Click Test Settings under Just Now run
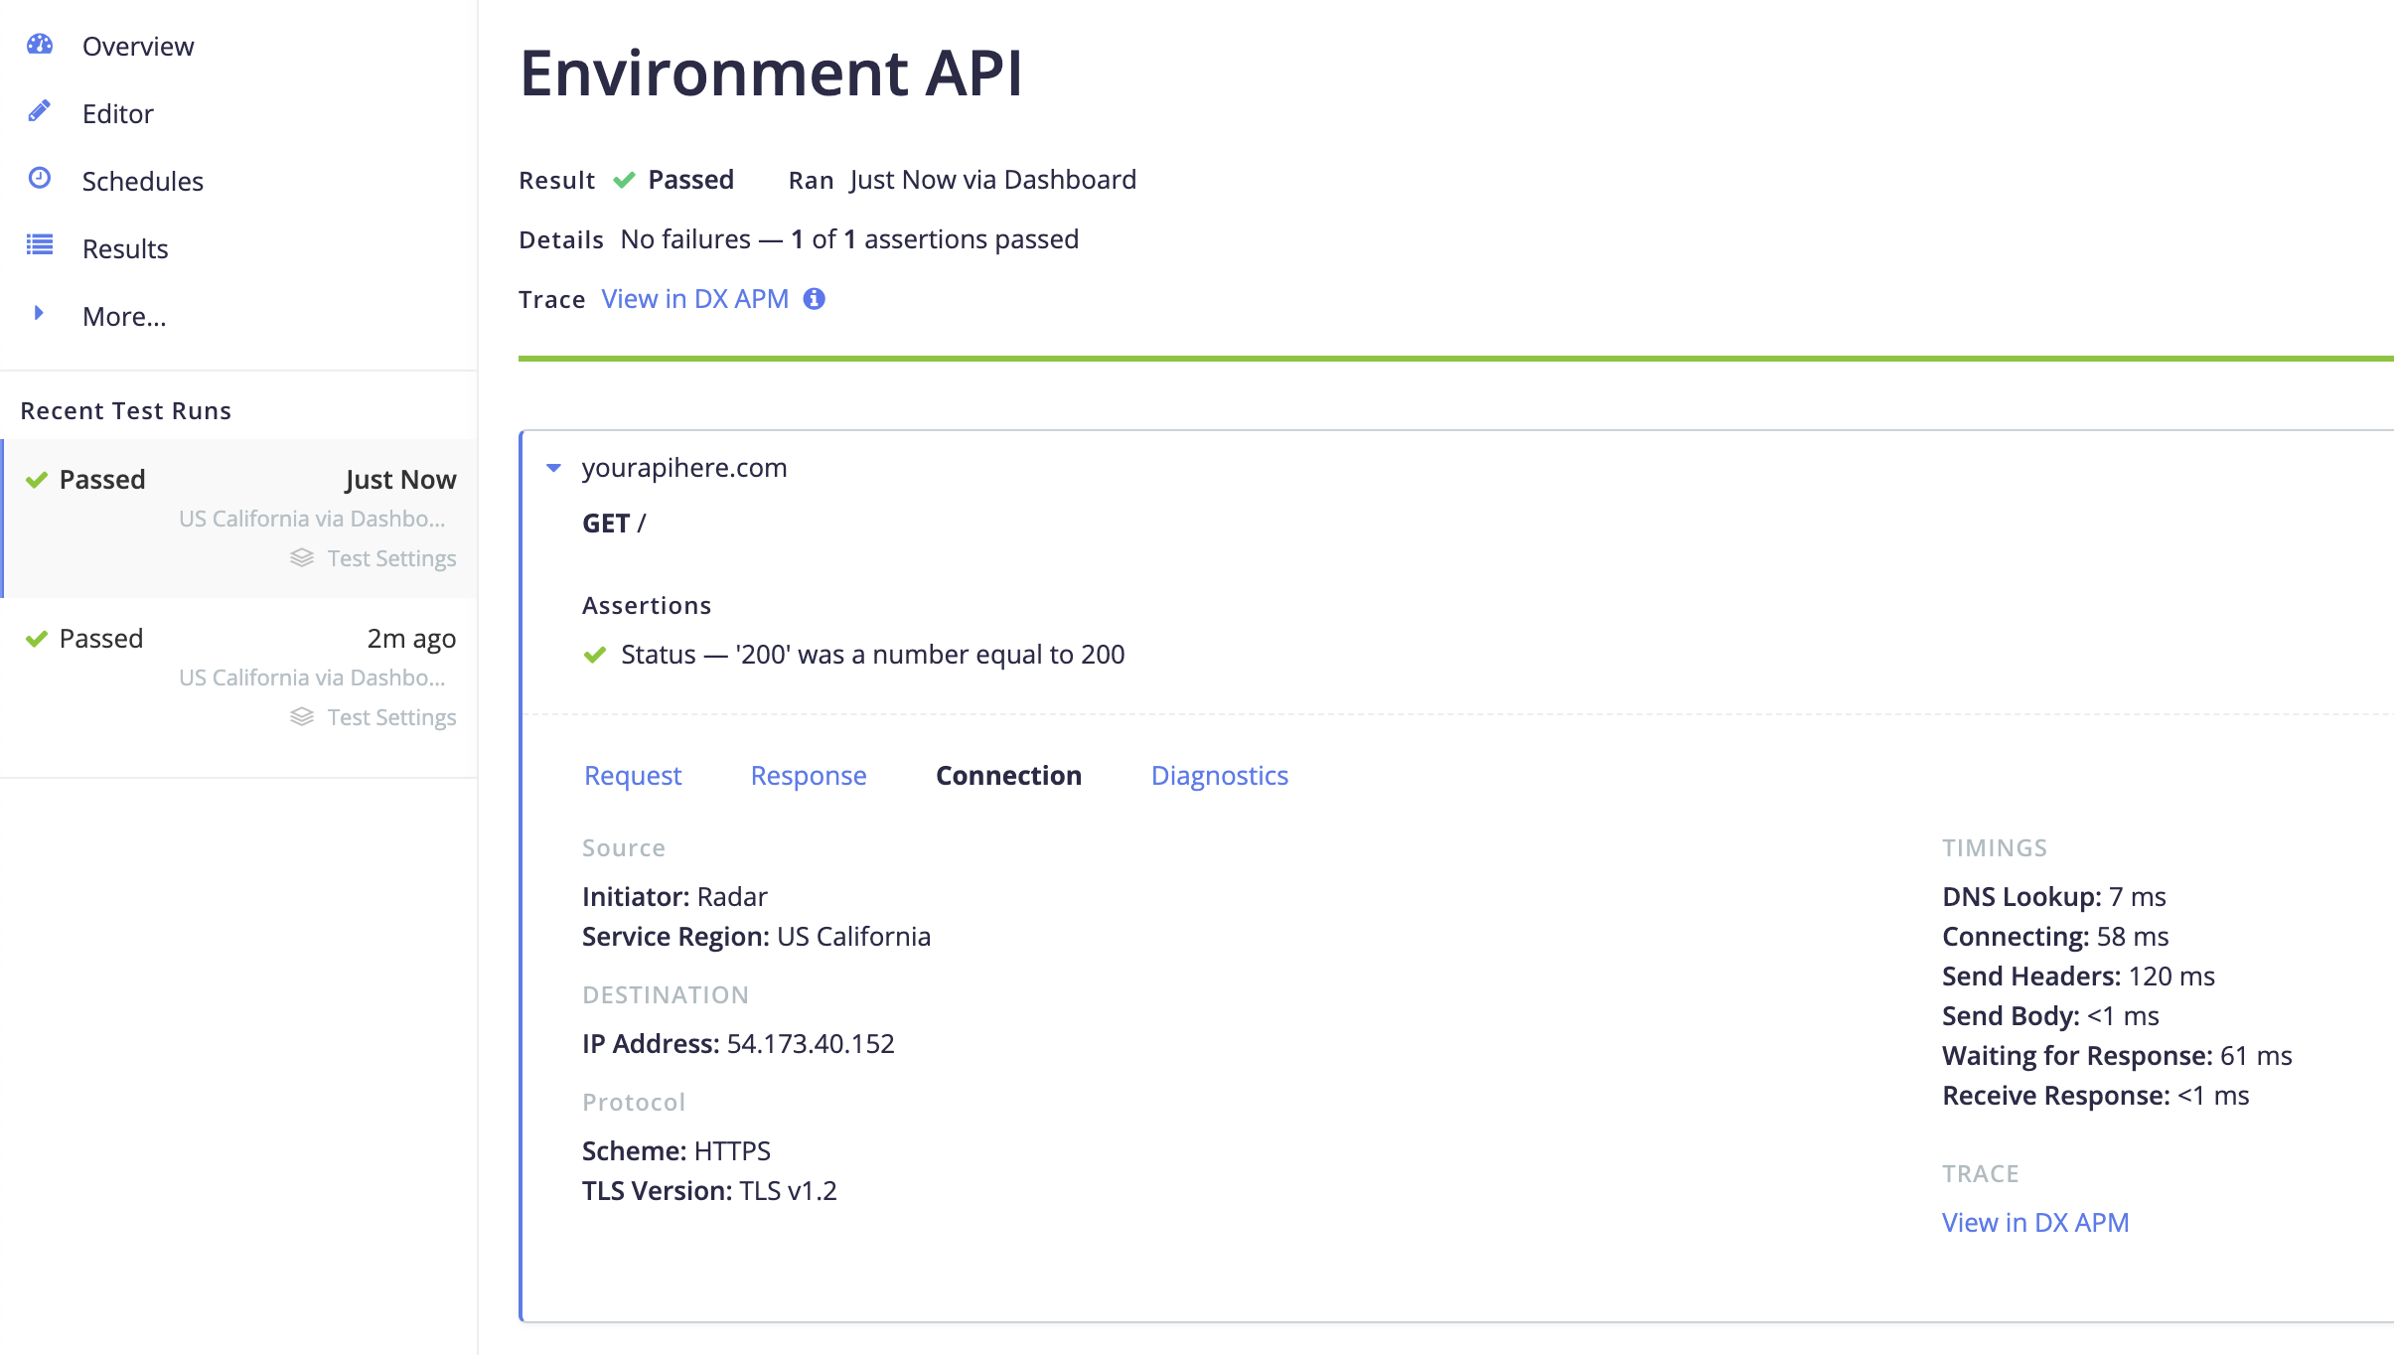Image resolution: width=2394 pixels, height=1355 pixels. (x=392, y=558)
